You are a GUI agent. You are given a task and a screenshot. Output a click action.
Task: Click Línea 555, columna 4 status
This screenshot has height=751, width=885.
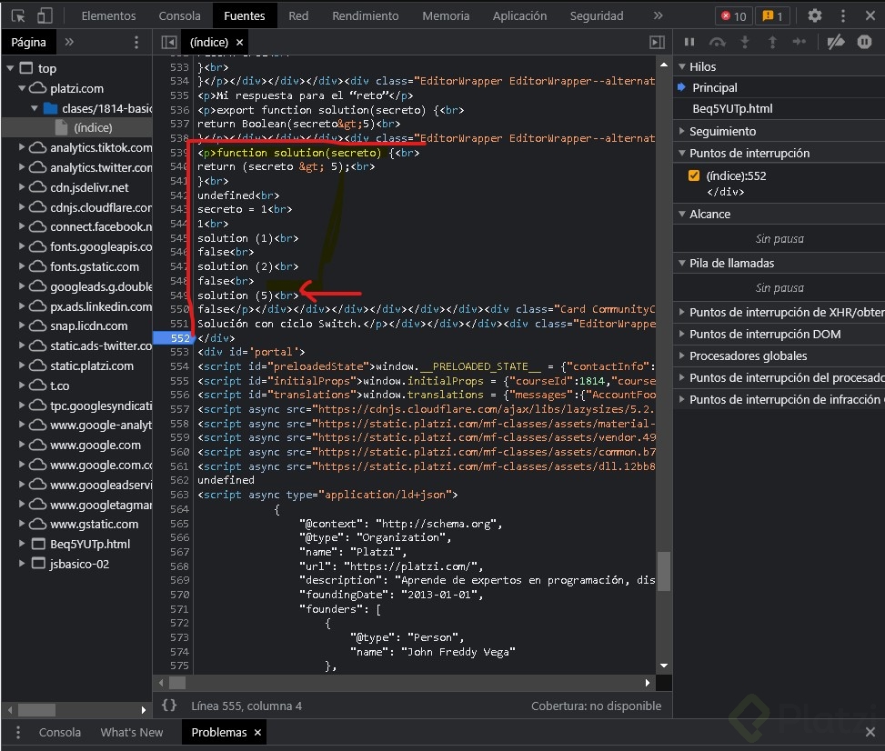point(246,706)
